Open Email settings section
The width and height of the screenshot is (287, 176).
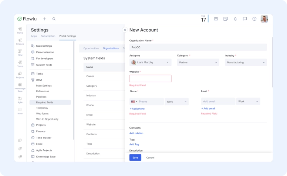pyautogui.click(x=39, y=144)
